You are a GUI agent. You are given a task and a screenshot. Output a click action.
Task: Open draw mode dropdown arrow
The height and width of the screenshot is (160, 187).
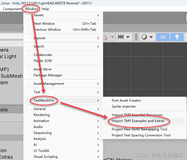tap(151, 37)
